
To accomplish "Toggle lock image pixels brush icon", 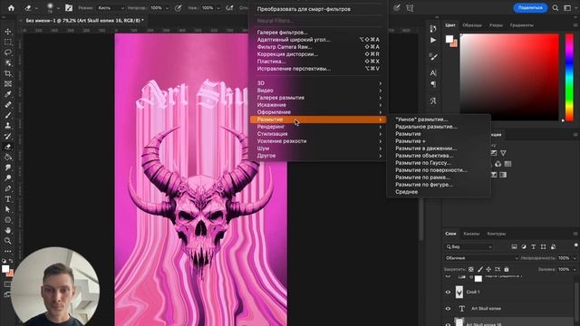I will tap(479, 269).
